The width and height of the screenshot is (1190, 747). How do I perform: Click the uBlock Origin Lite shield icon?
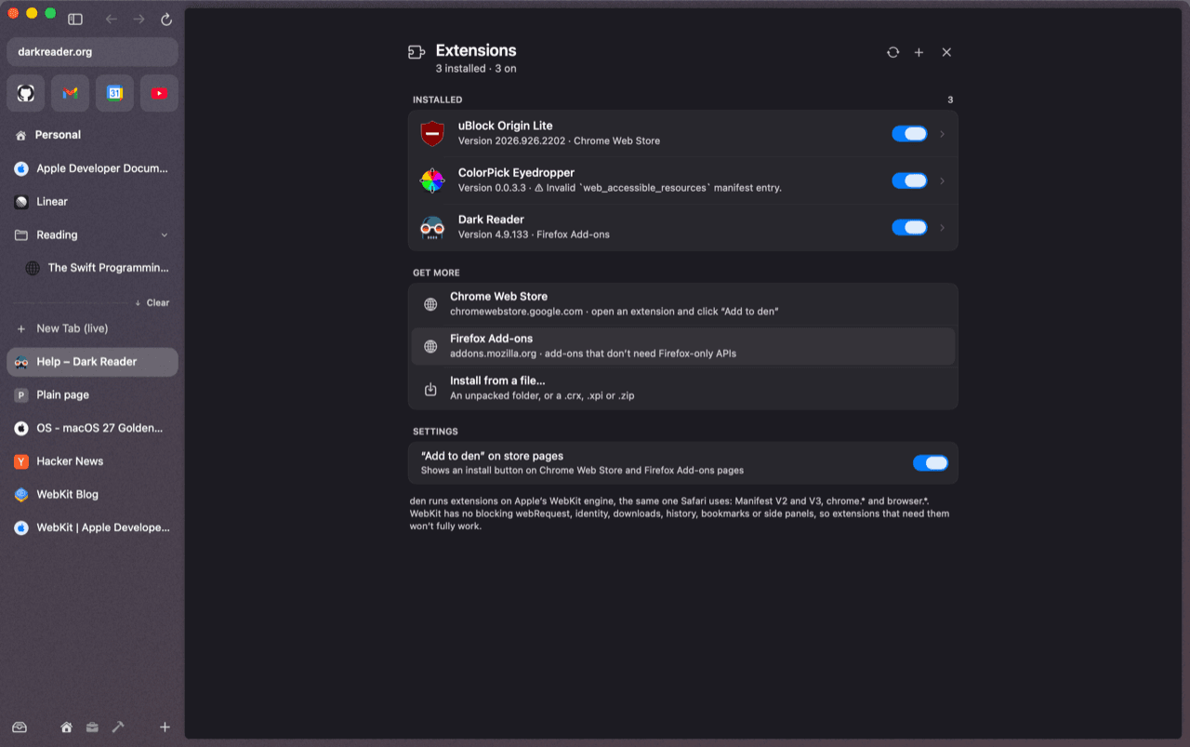point(432,134)
